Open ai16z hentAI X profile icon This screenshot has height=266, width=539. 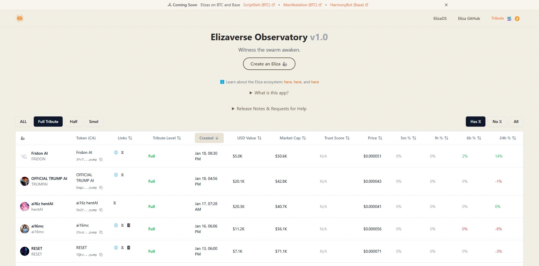tap(115, 203)
